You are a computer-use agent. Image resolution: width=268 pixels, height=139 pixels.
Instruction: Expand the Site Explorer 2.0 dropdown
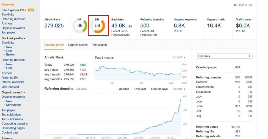[x=26, y=10]
